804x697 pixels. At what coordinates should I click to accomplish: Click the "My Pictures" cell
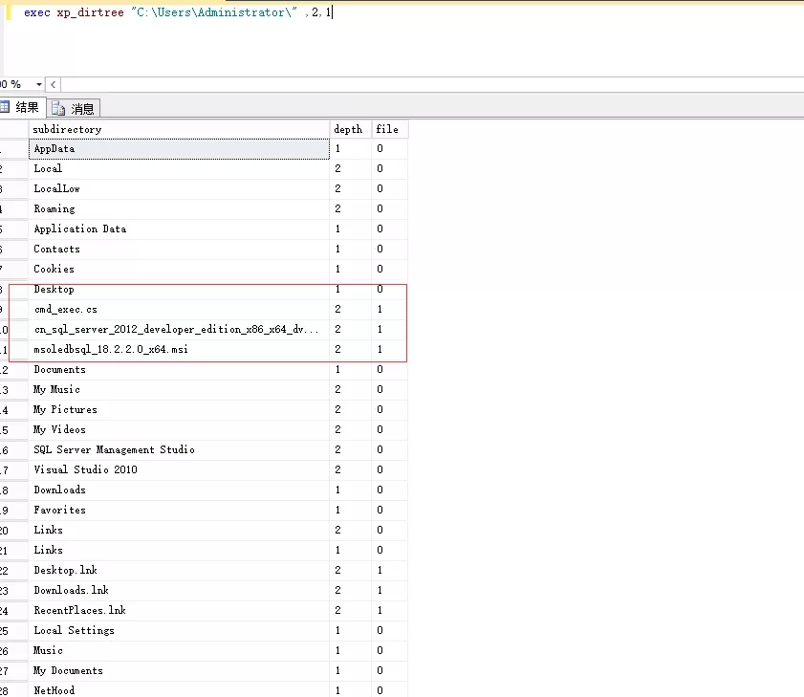pos(179,409)
